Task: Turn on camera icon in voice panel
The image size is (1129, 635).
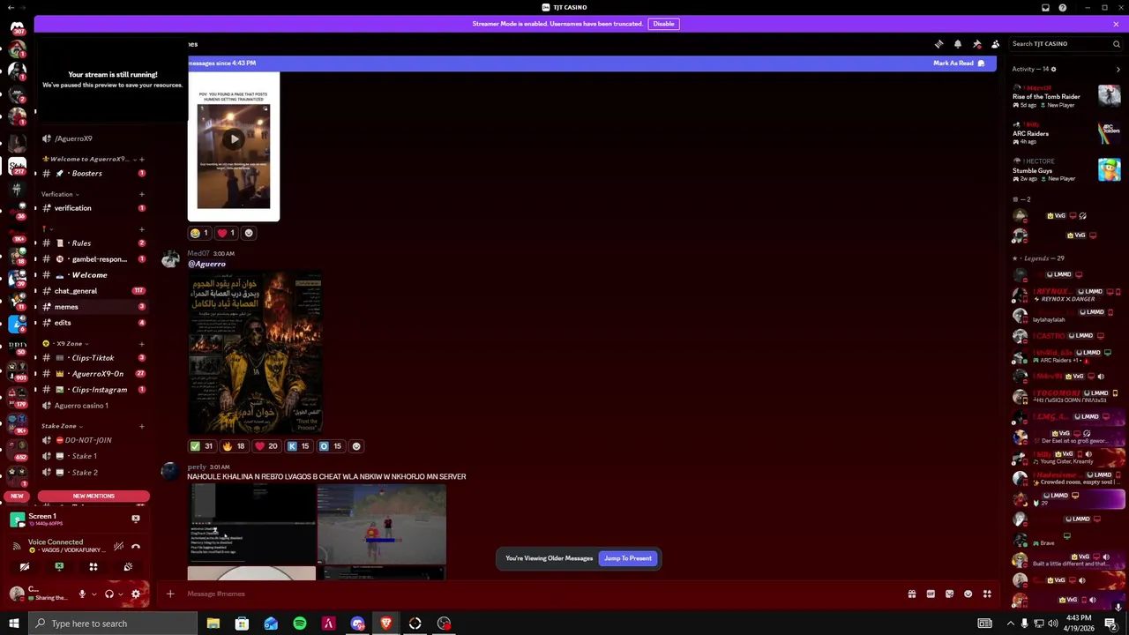Action: (x=25, y=567)
